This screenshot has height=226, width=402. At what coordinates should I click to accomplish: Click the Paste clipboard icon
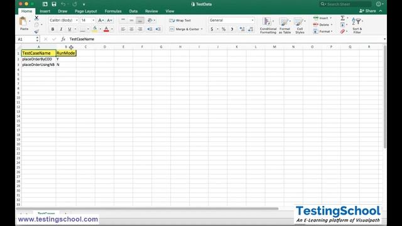coord(23,21)
